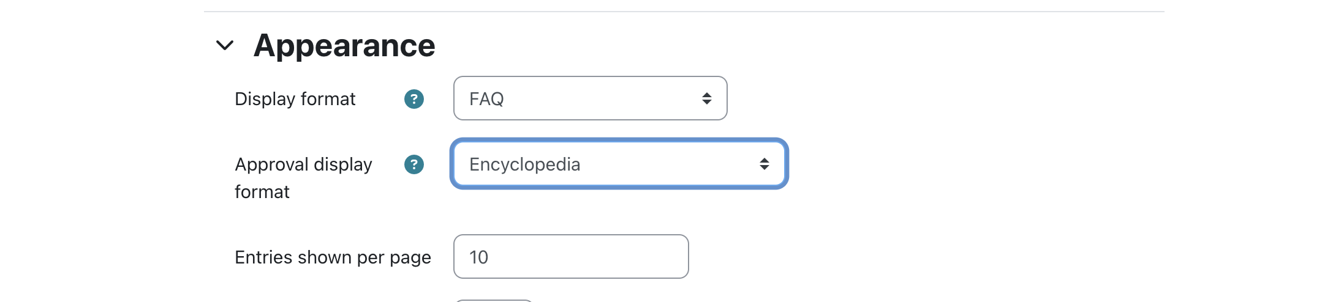Select the FAQ text in Display format
Screen dimensions: 1333x302
(x=486, y=99)
